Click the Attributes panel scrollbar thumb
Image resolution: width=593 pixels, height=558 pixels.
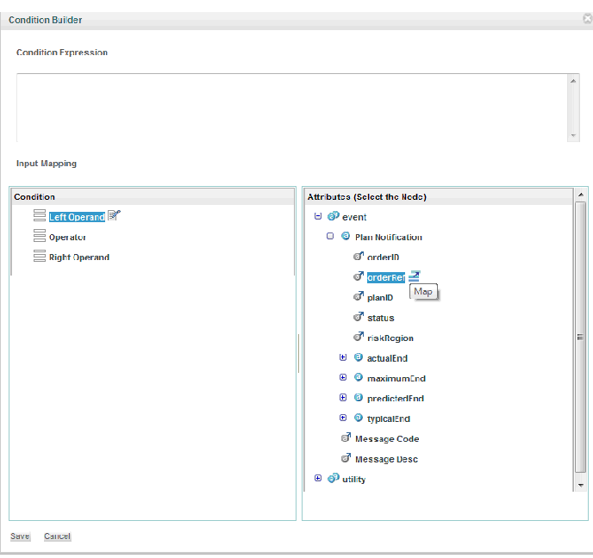point(581,337)
